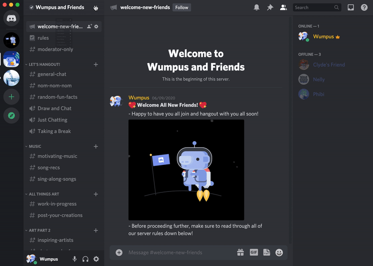Create channel in ALL THINGS ART category

[x=96, y=194]
